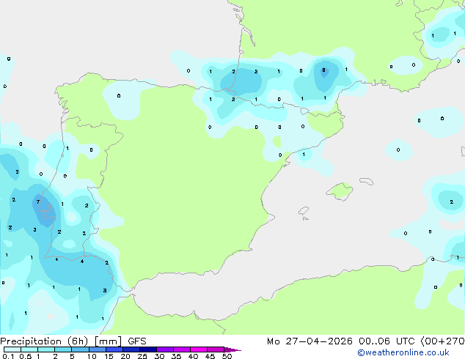465x359 pixels.
Task: Click the legend label "10"
Action: 92,356
